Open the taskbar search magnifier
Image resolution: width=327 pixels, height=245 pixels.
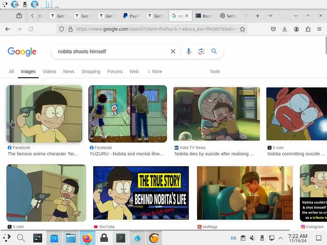[x=21, y=238]
